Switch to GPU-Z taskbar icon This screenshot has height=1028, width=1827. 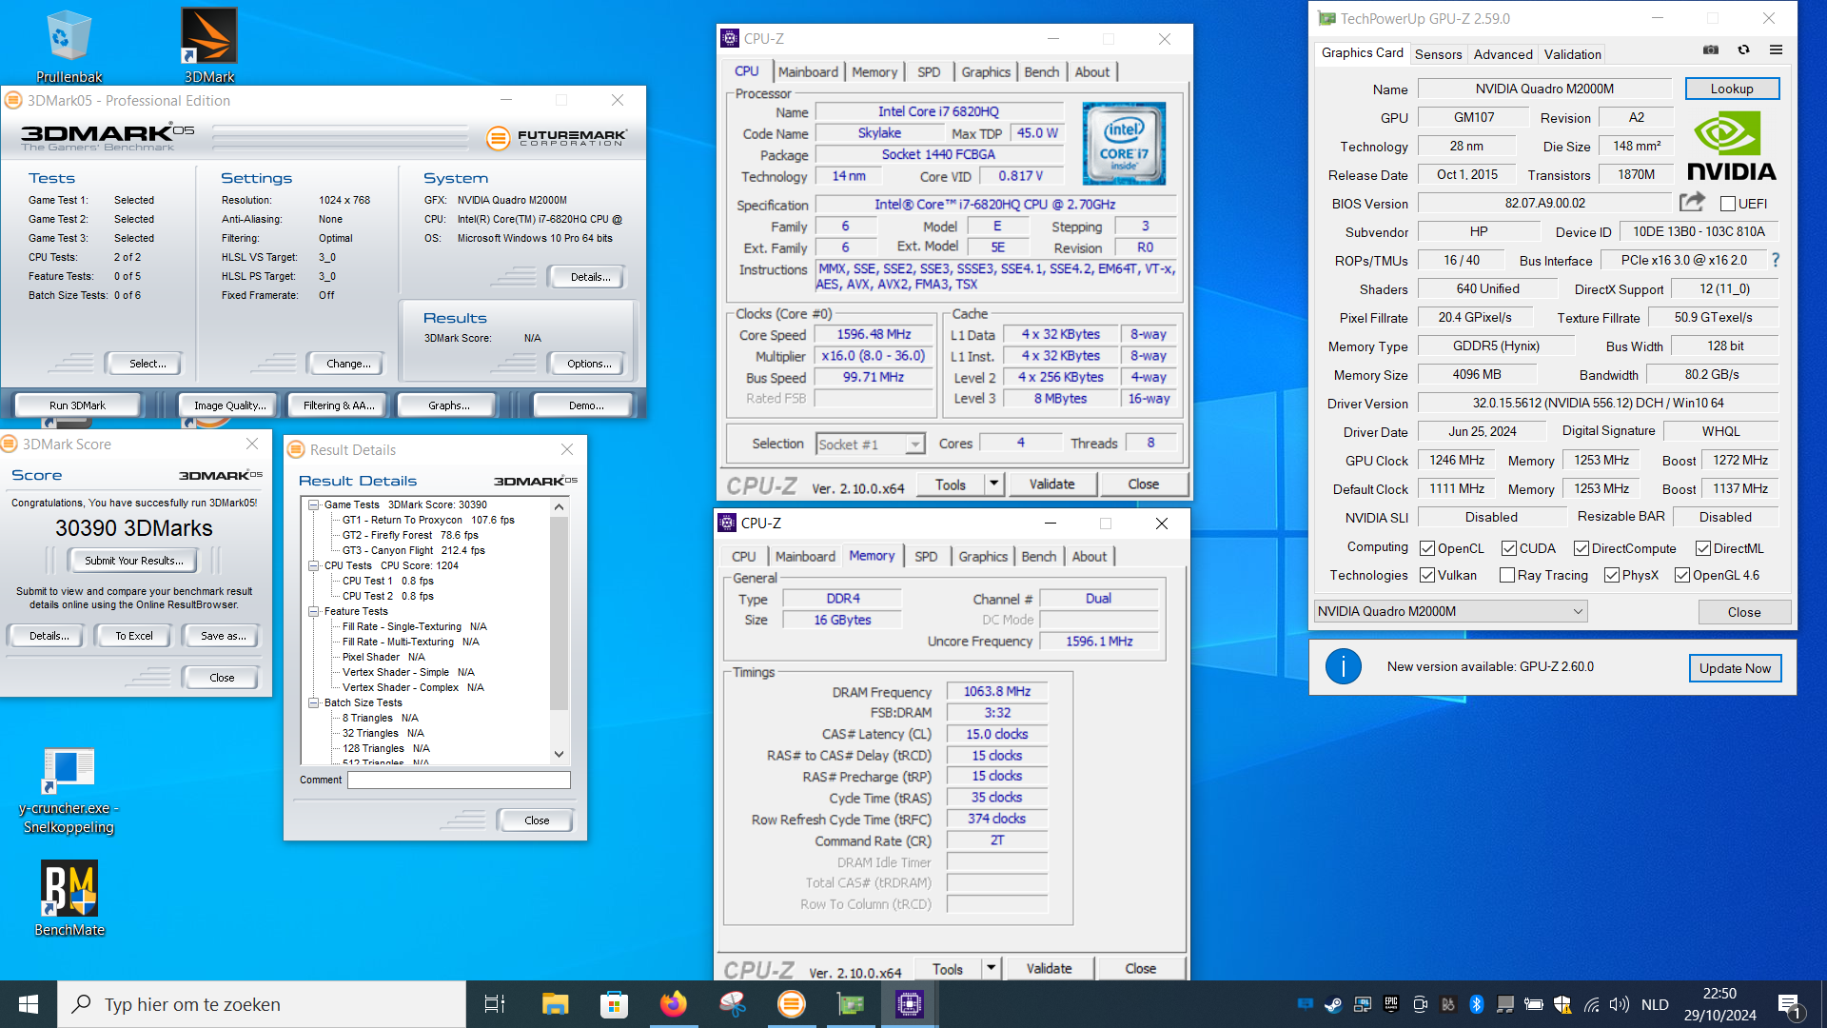(851, 1004)
